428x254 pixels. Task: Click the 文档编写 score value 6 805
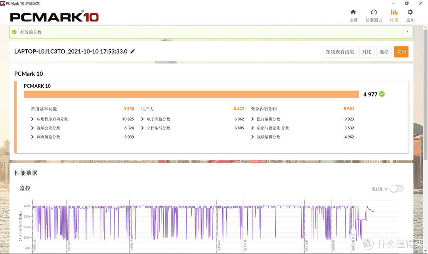coord(239,128)
